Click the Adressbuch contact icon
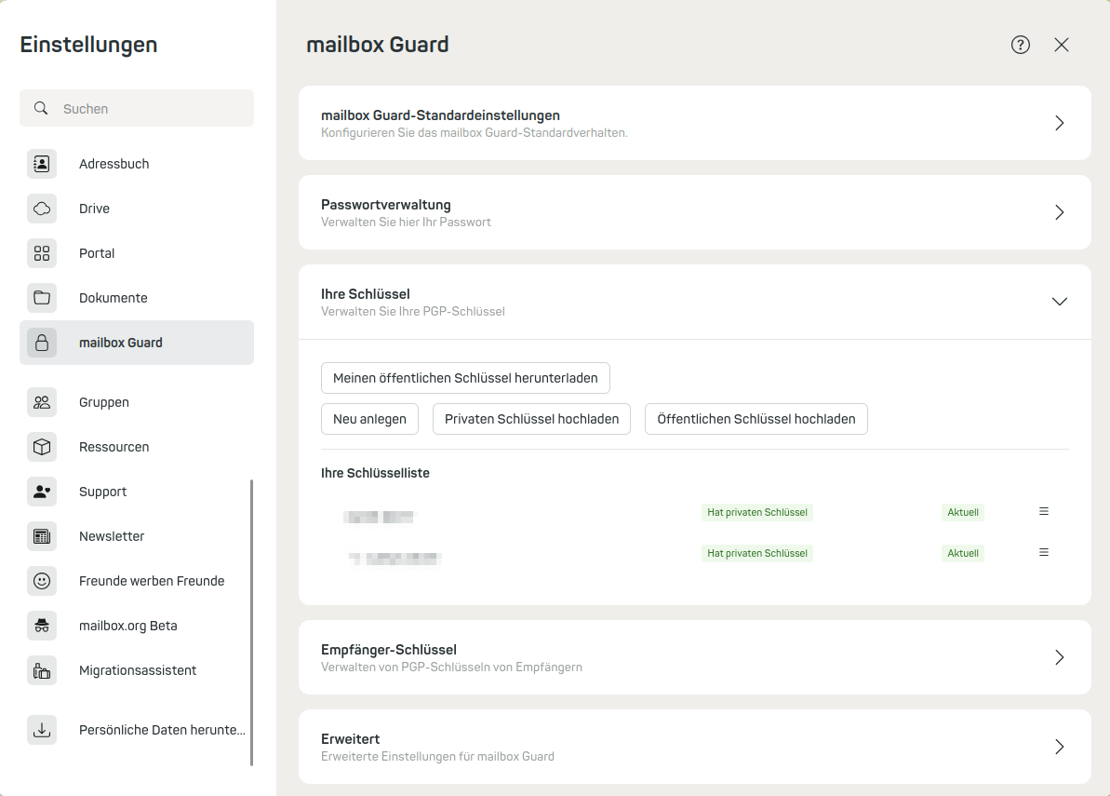The width and height of the screenshot is (1110, 796). point(42,164)
